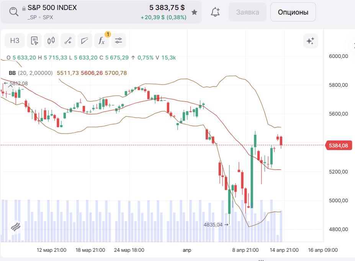Click the notification badge 1 on fx
This screenshot has width=355, height=261.
click(108, 34)
